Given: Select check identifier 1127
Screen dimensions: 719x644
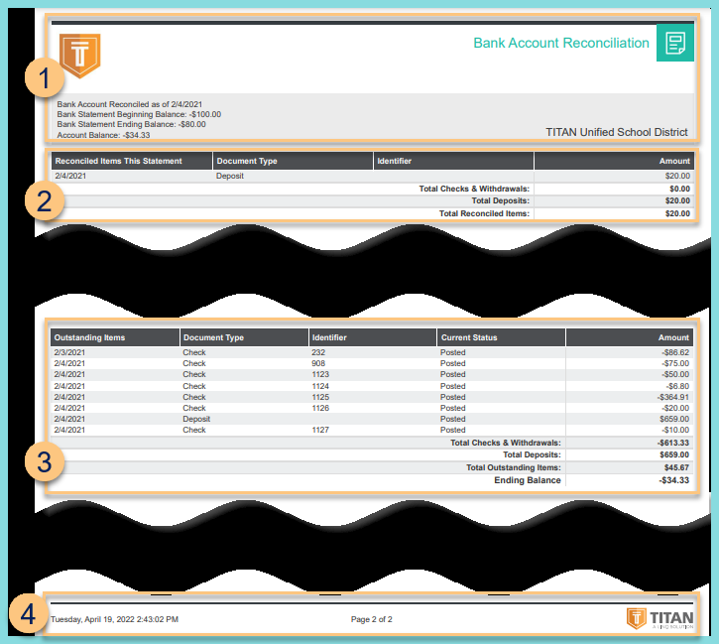Looking at the screenshot, I should point(320,430).
